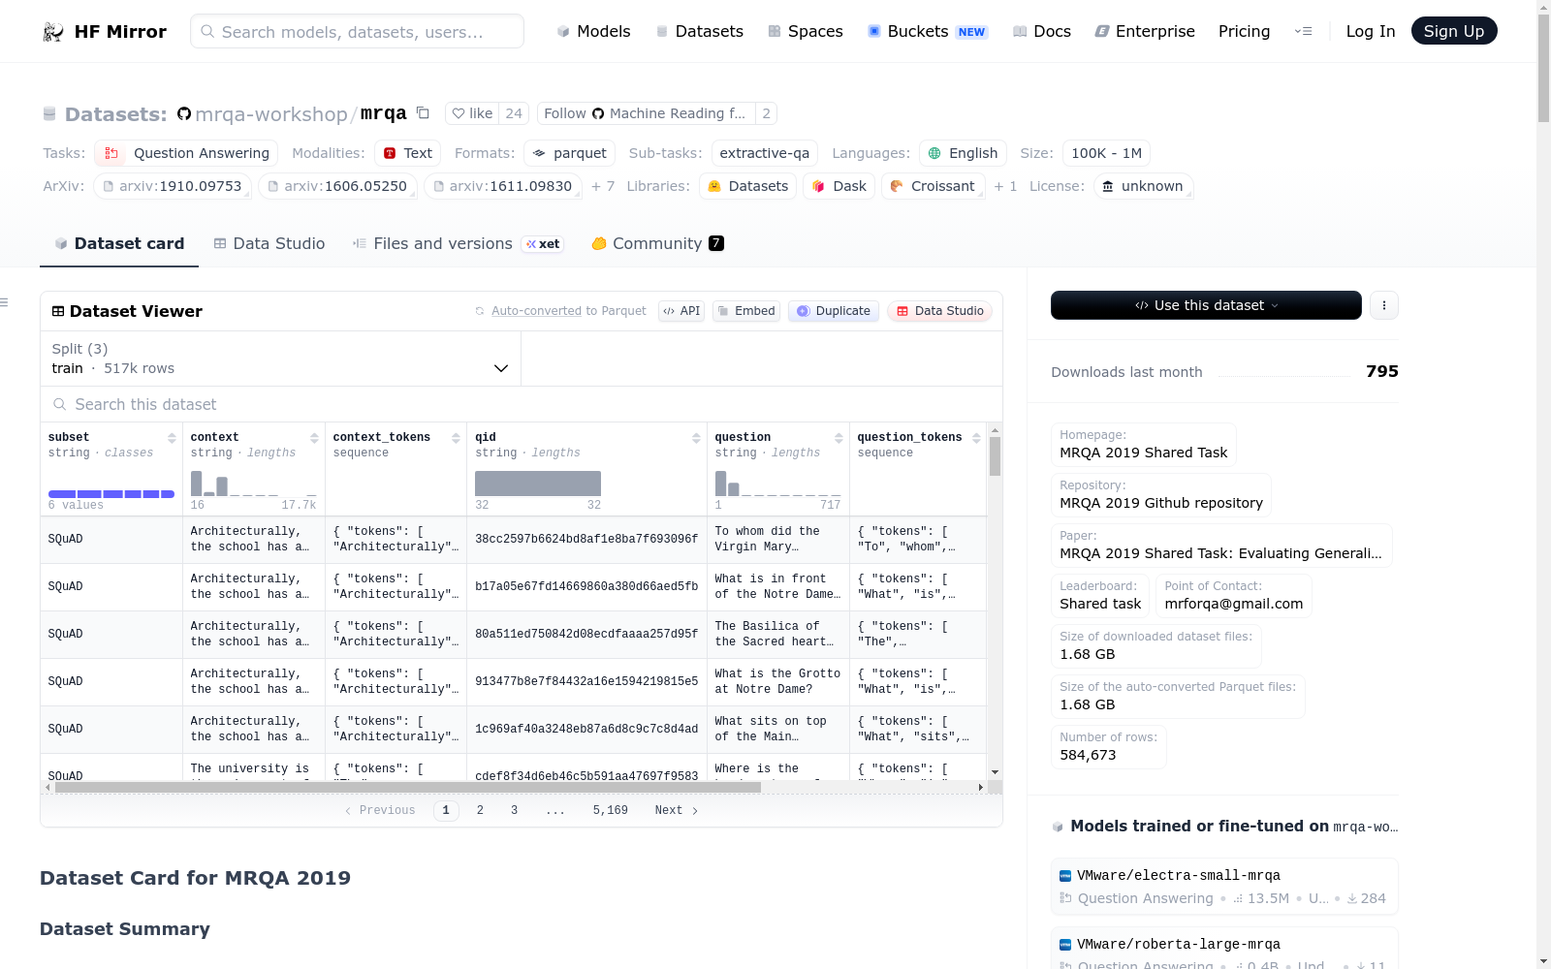Click the heart like icon
1551x969 pixels.
tap(459, 113)
